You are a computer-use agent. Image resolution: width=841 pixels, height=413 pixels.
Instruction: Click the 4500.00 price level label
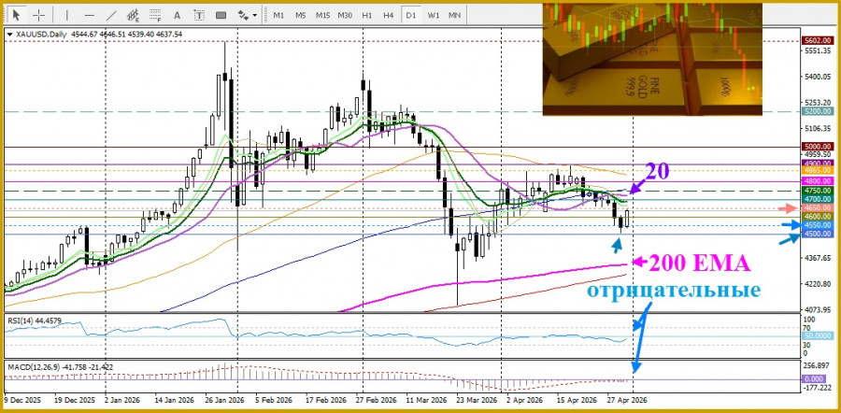pyautogui.click(x=818, y=234)
